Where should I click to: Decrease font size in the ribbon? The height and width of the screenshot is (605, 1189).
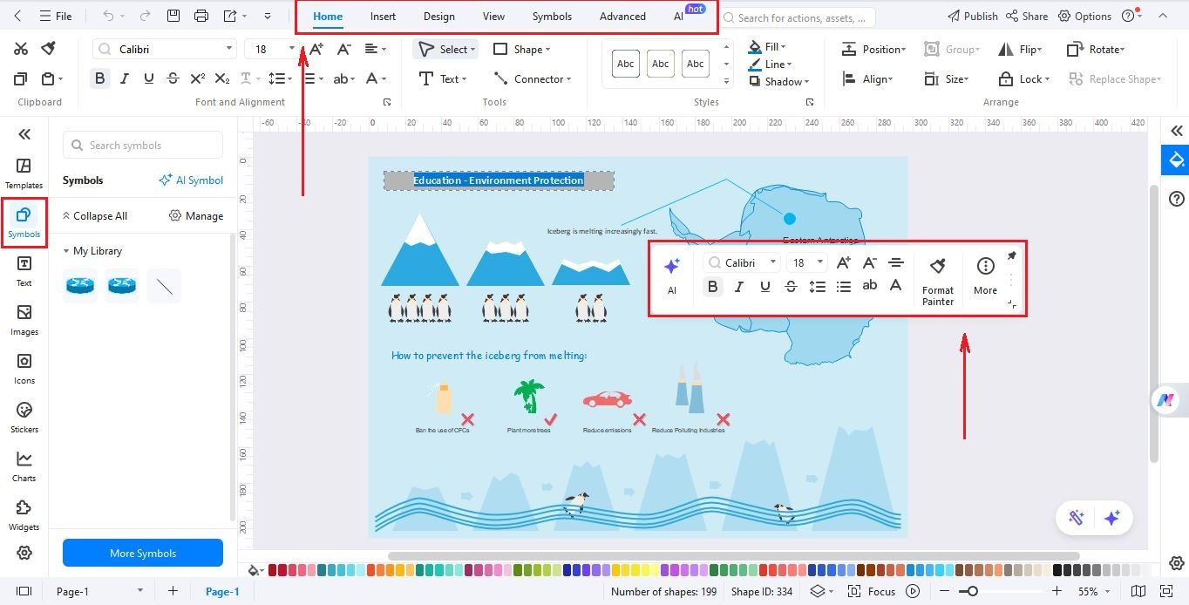coord(344,49)
